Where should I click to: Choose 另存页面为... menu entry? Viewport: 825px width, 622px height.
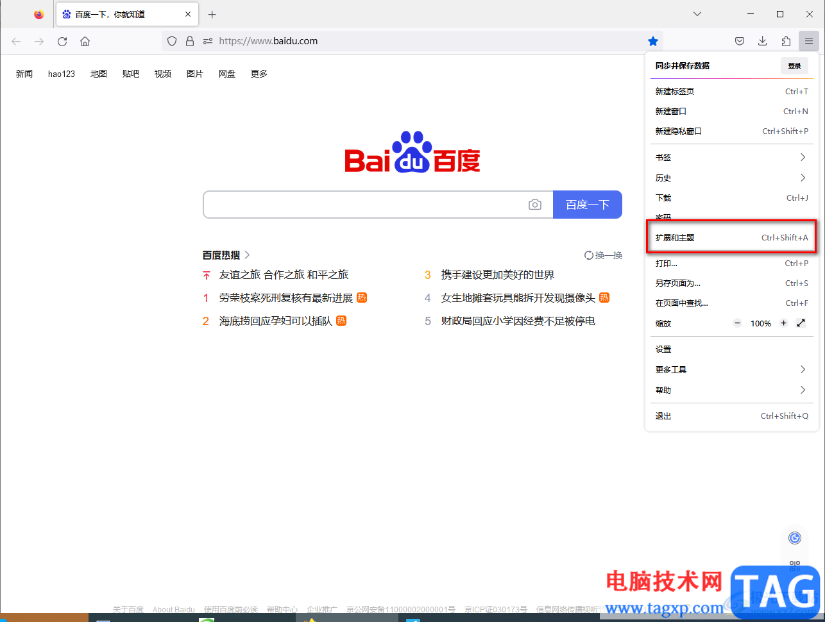click(731, 283)
